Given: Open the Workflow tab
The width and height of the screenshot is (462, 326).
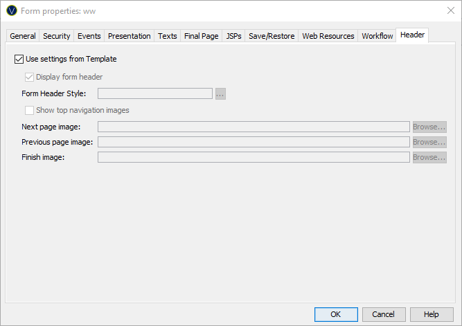Looking at the screenshot, I should [x=377, y=36].
